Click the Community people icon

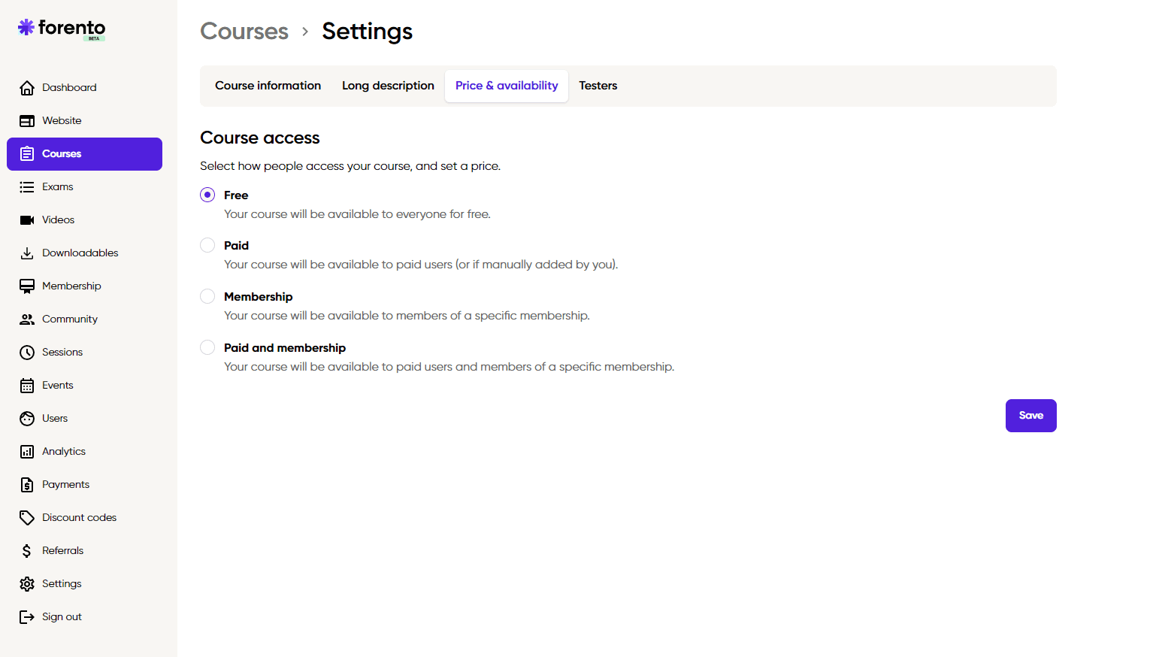pyautogui.click(x=27, y=319)
